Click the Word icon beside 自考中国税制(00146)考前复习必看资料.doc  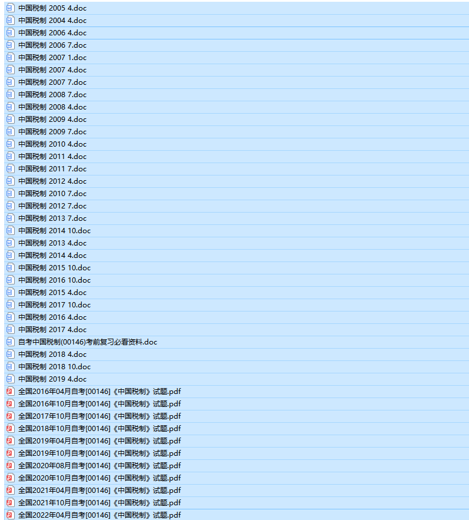(10, 342)
